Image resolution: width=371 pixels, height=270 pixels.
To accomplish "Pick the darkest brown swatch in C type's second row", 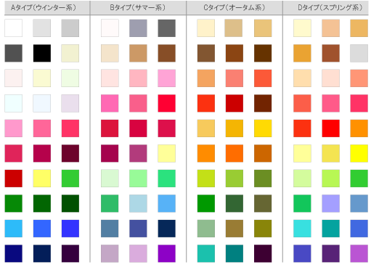I will (x=263, y=53).
